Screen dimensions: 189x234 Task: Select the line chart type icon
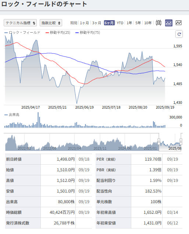click(x=179, y=23)
